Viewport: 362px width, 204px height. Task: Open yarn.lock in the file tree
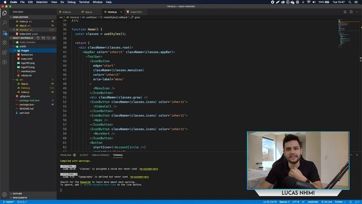pyautogui.click(x=24, y=113)
